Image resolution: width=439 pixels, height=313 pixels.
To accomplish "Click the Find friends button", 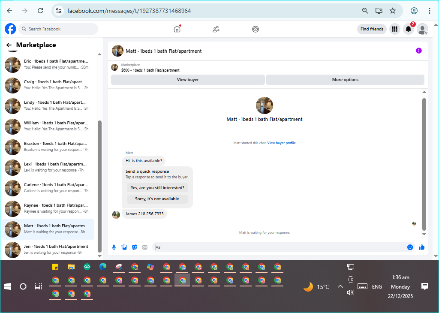I will point(372,29).
